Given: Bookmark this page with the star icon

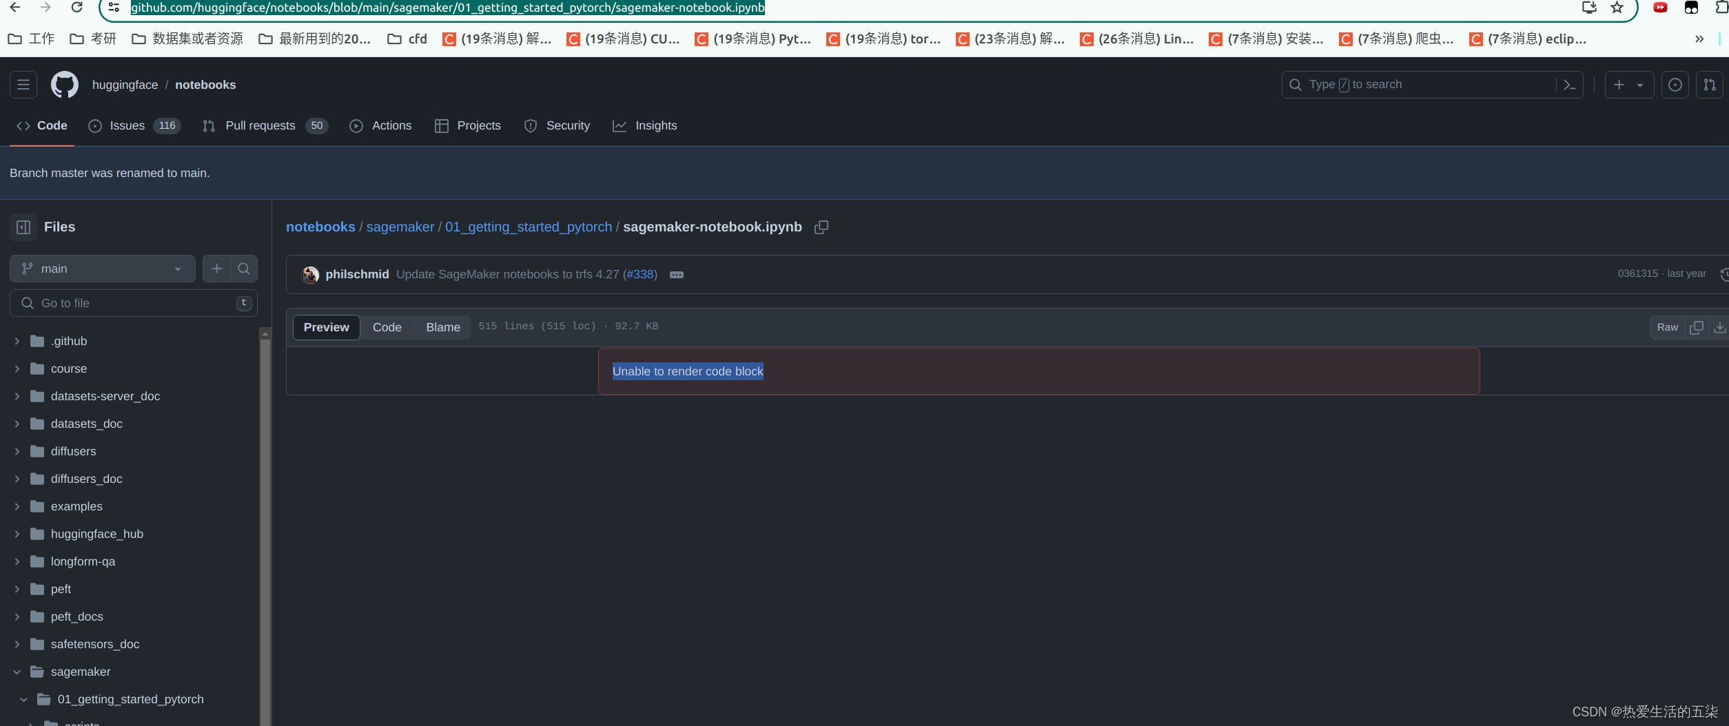Looking at the screenshot, I should [1617, 8].
